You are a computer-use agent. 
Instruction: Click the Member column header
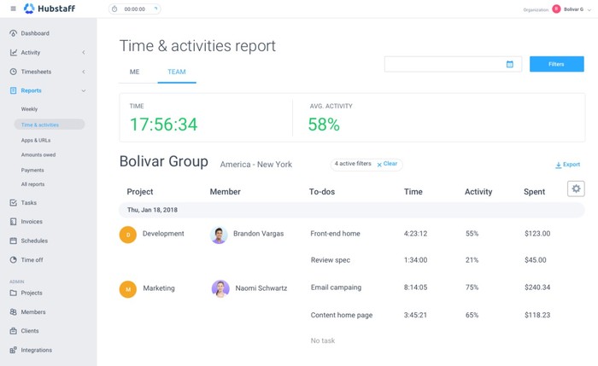(x=225, y=192)
